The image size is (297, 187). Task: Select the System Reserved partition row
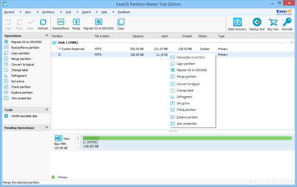(71, 49)
